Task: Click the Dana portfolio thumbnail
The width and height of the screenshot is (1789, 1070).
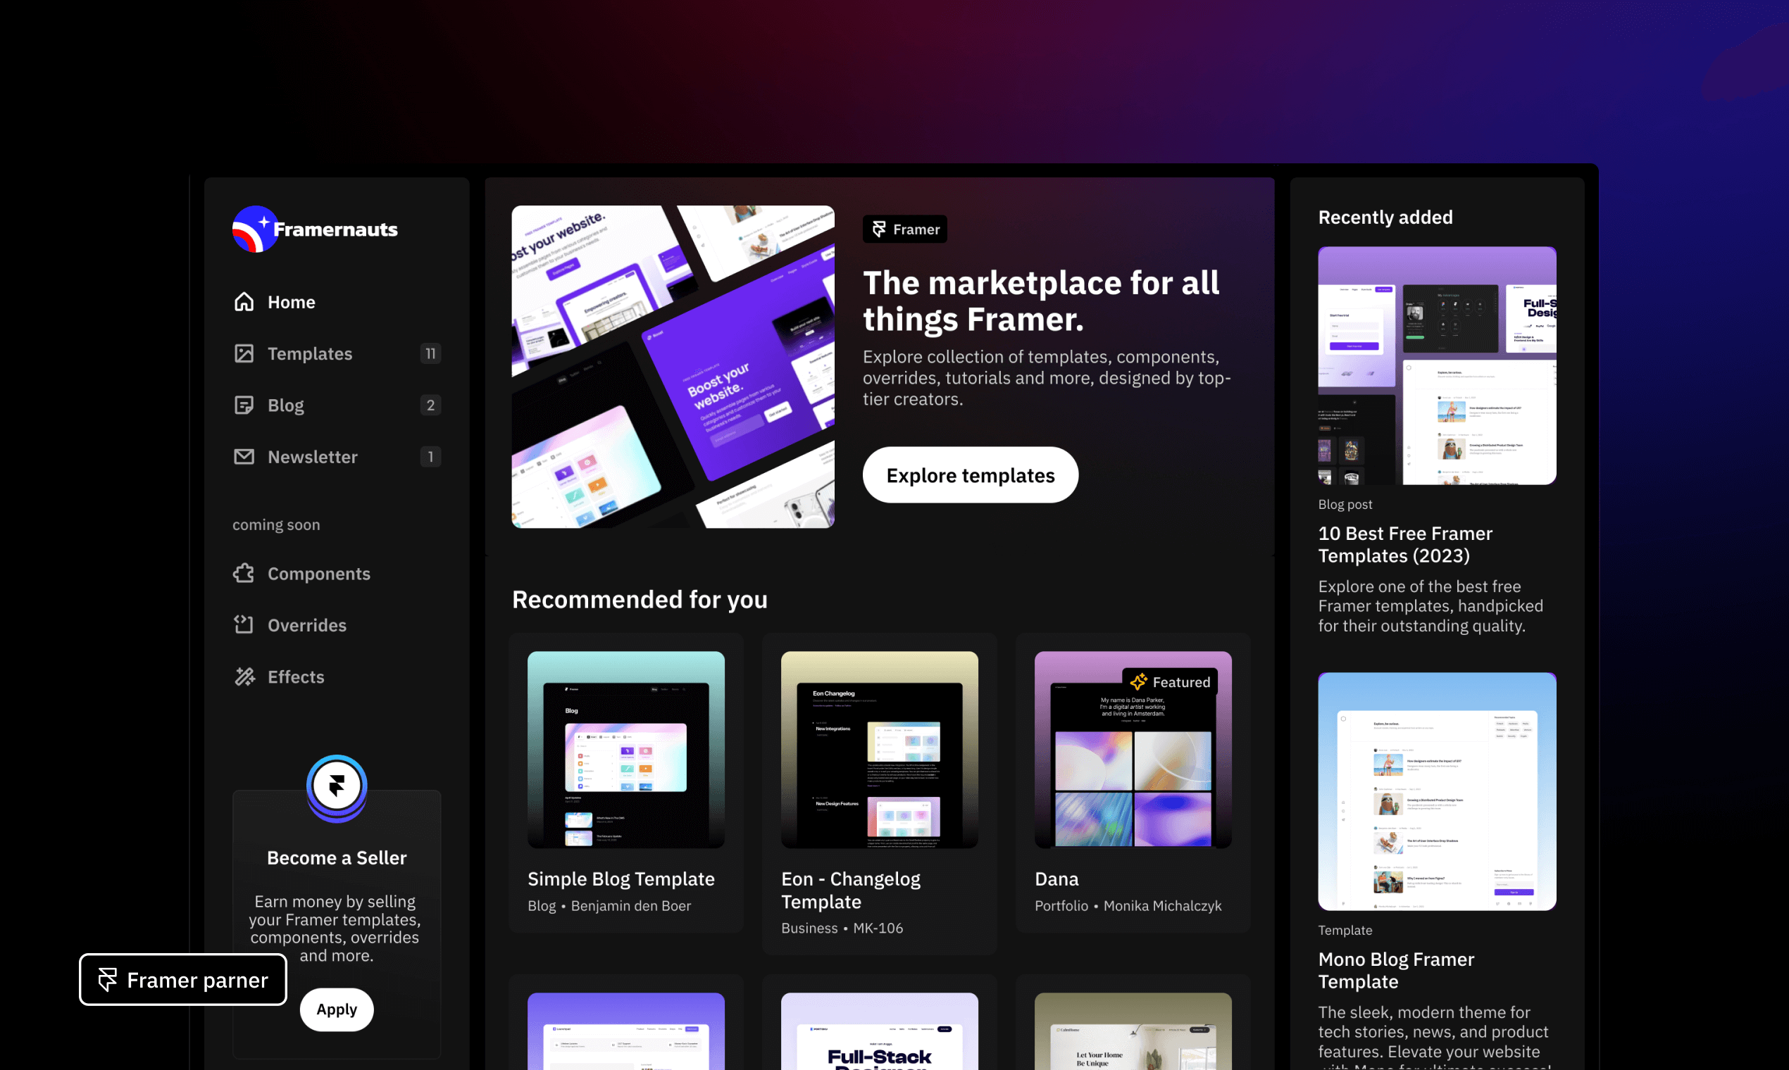Action: 1133,750
